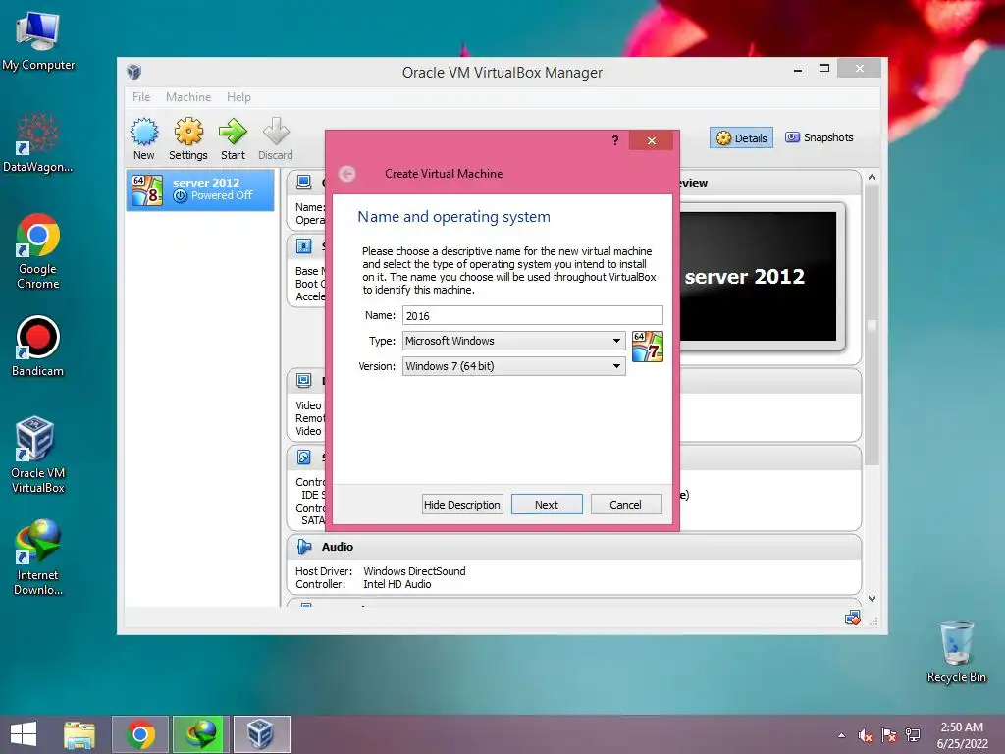Click 'Windows DirectSound' host driver text
The width and height of the screenshot is (1005, 754).
point(415,571)
